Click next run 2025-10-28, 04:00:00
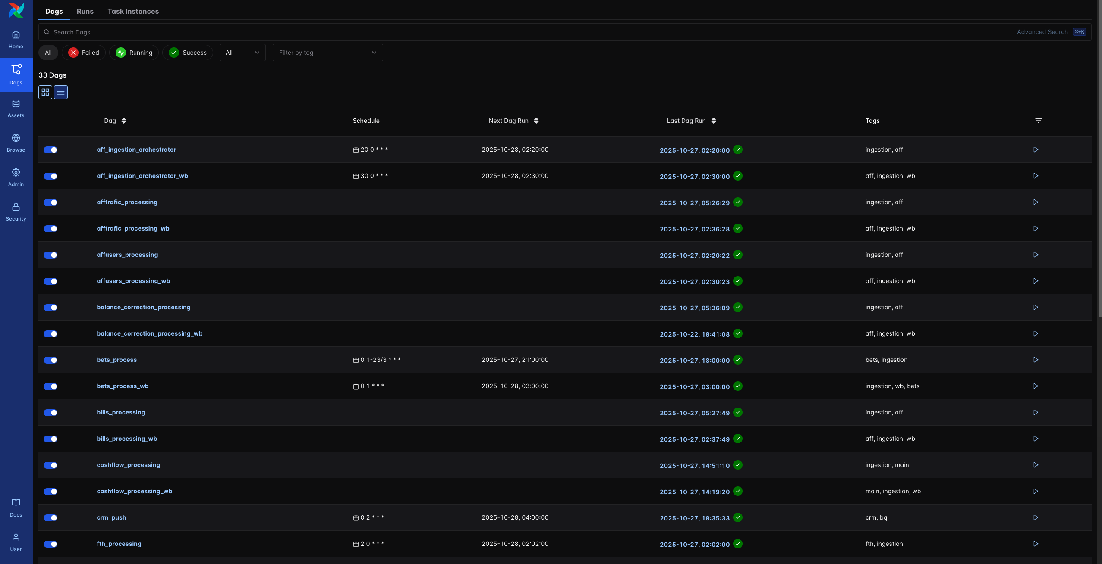Screen dimensions: 1102x564 [515, 517]
